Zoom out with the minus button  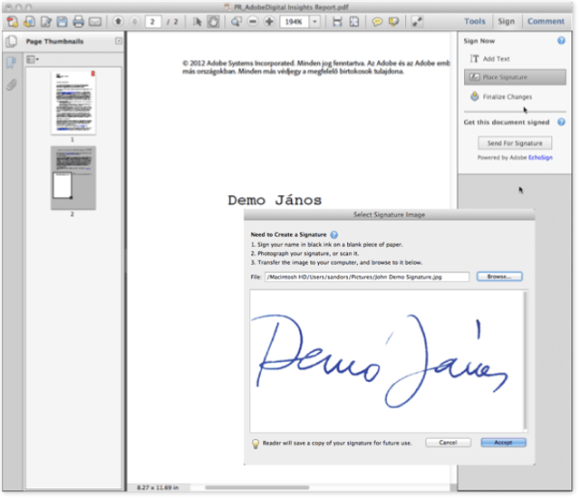click(x=253, y=22)
